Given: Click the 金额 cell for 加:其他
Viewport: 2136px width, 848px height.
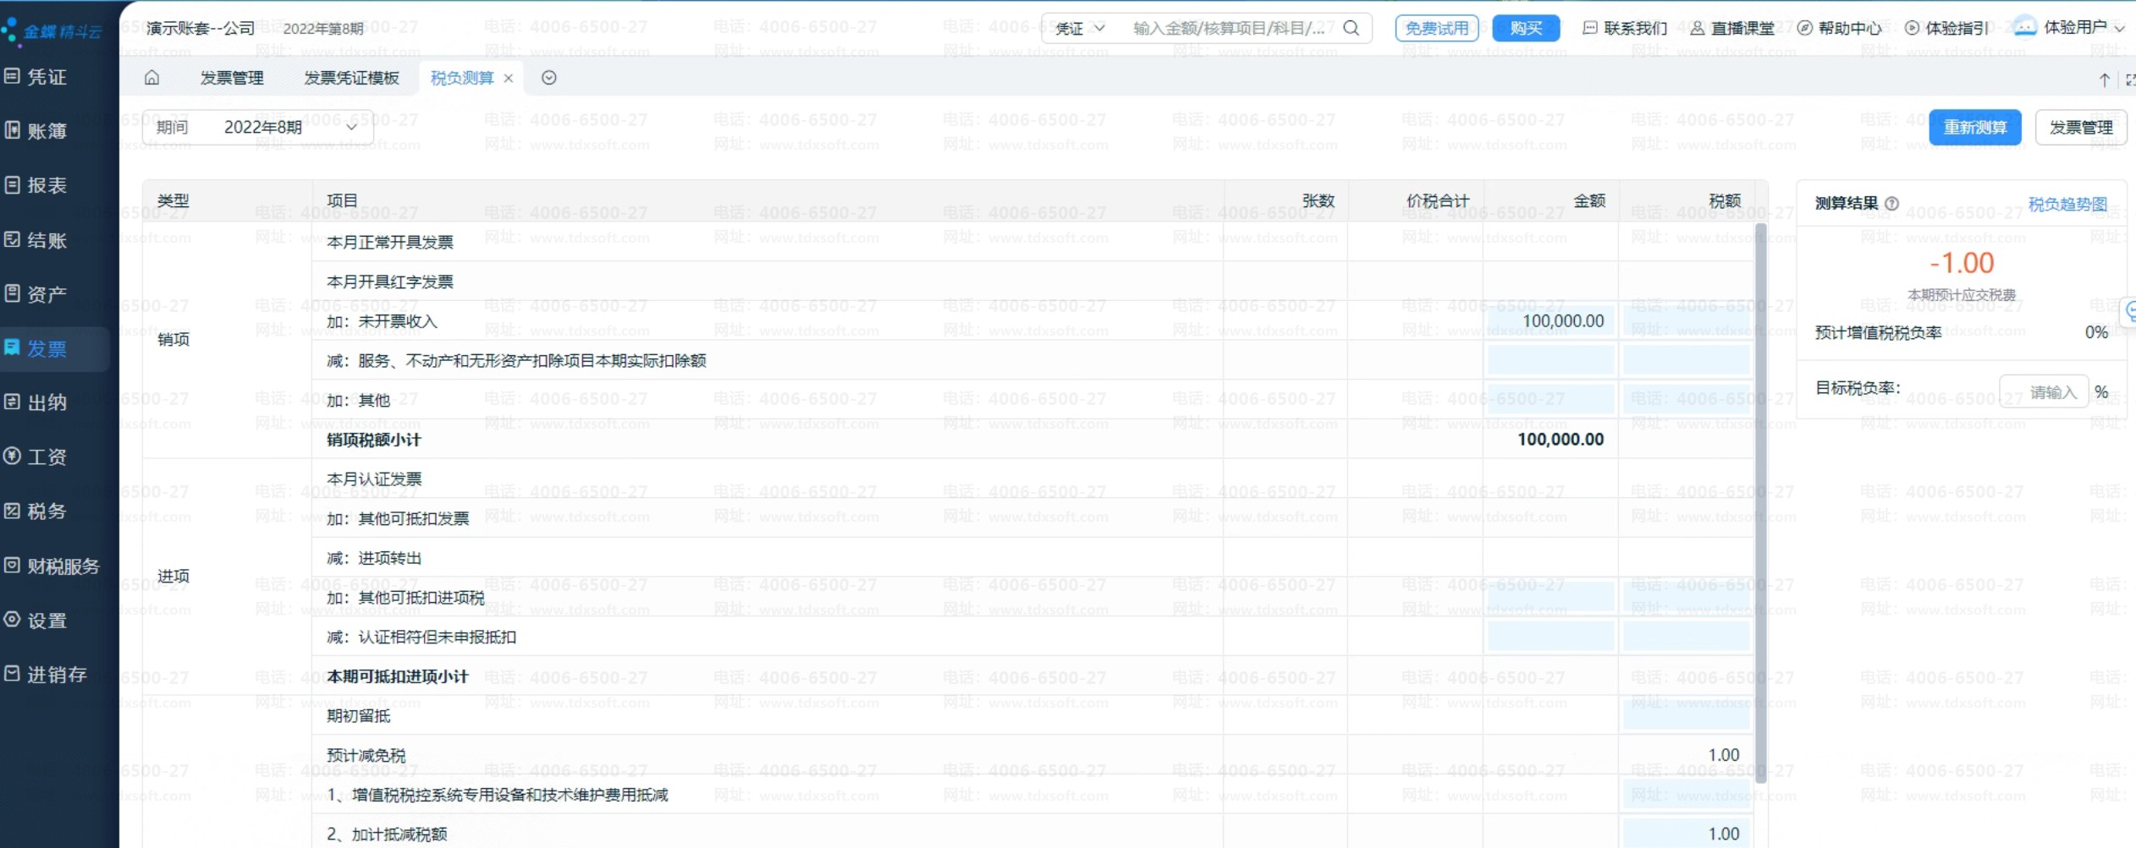Looking at the screenshot, I should point(1550,400).
